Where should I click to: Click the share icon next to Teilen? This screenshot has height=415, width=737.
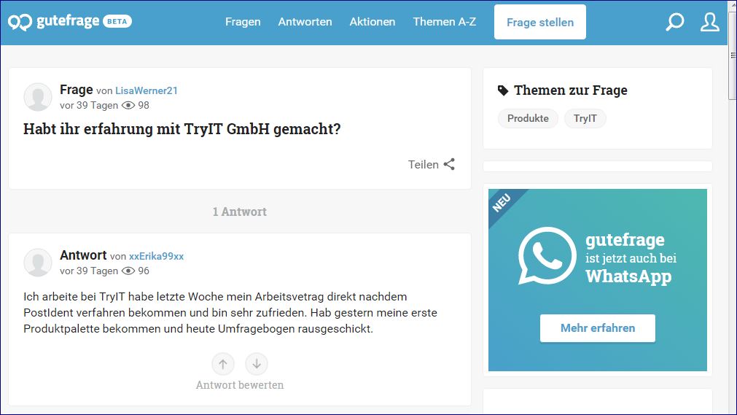click(x=449, y=164)
